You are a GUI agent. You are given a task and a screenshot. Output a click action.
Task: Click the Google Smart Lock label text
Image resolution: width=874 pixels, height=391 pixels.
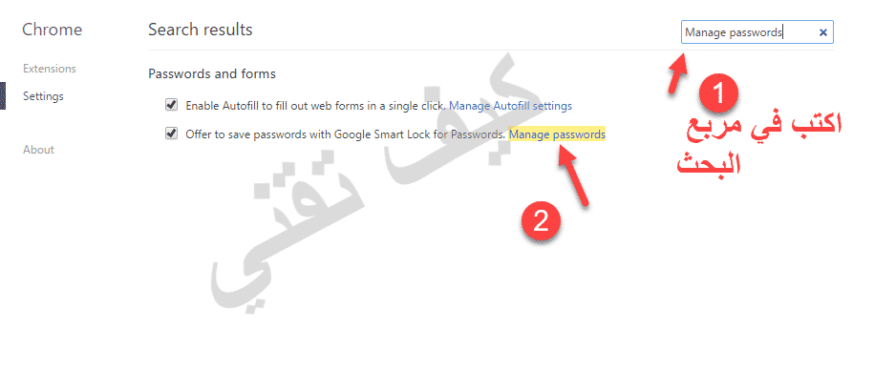tap(344, 135)
